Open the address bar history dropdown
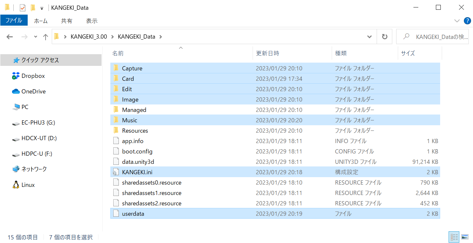The width and height of the screenshot is (473, 243). coord(369,37)
